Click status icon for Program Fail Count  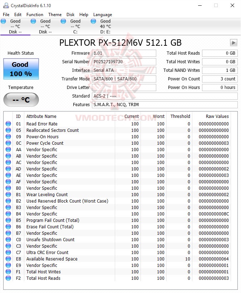[8, 220]
